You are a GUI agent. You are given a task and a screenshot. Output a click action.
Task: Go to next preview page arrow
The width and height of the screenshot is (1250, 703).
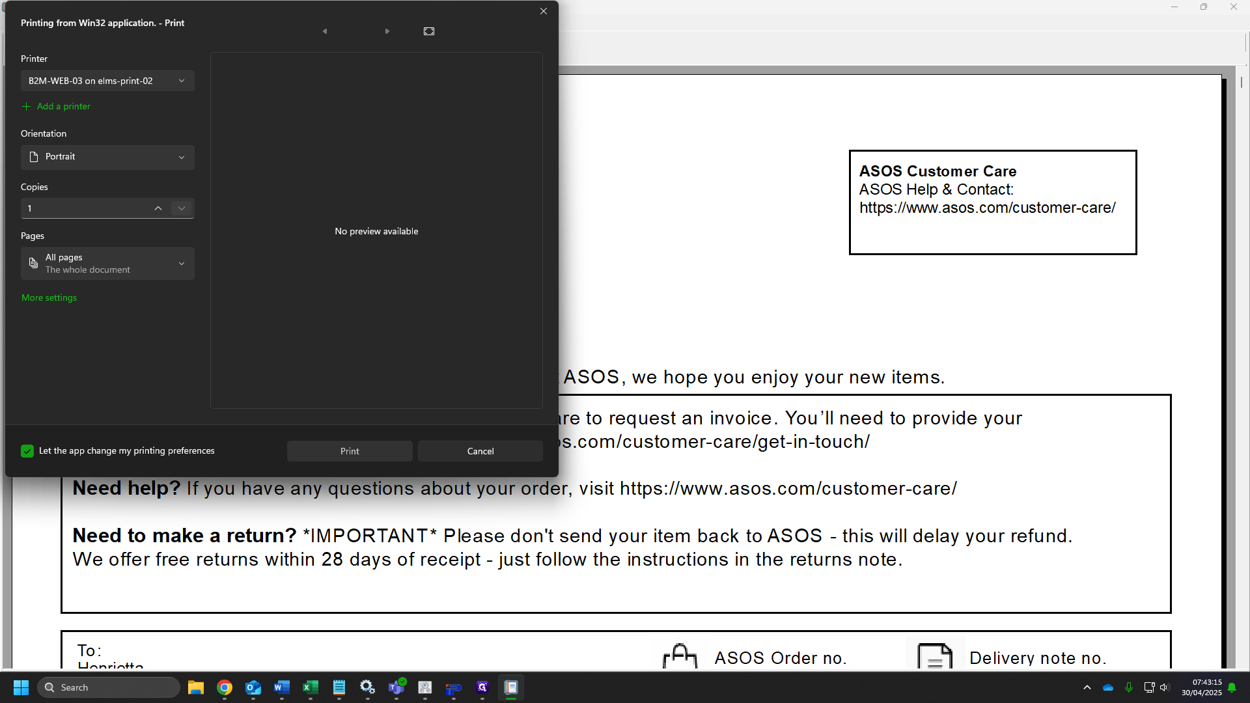(x=387, y=31)
